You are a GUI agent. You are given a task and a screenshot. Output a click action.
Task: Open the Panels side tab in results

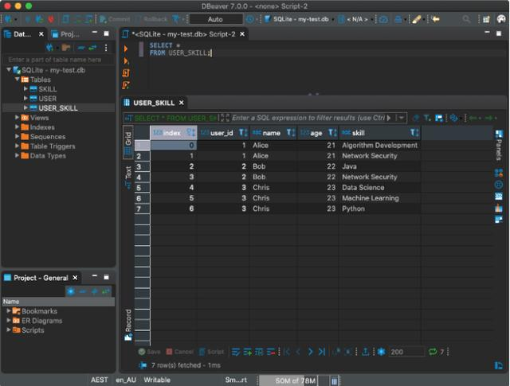point(499,145)
